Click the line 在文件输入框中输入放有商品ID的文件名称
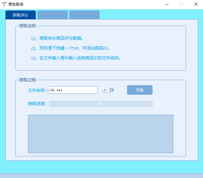The image size is (203, 178). pyautogui.click(x=76, y=58)
